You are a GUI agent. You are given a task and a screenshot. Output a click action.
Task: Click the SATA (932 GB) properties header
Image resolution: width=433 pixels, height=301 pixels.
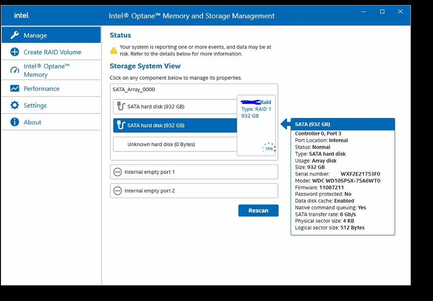click(343, 124)
